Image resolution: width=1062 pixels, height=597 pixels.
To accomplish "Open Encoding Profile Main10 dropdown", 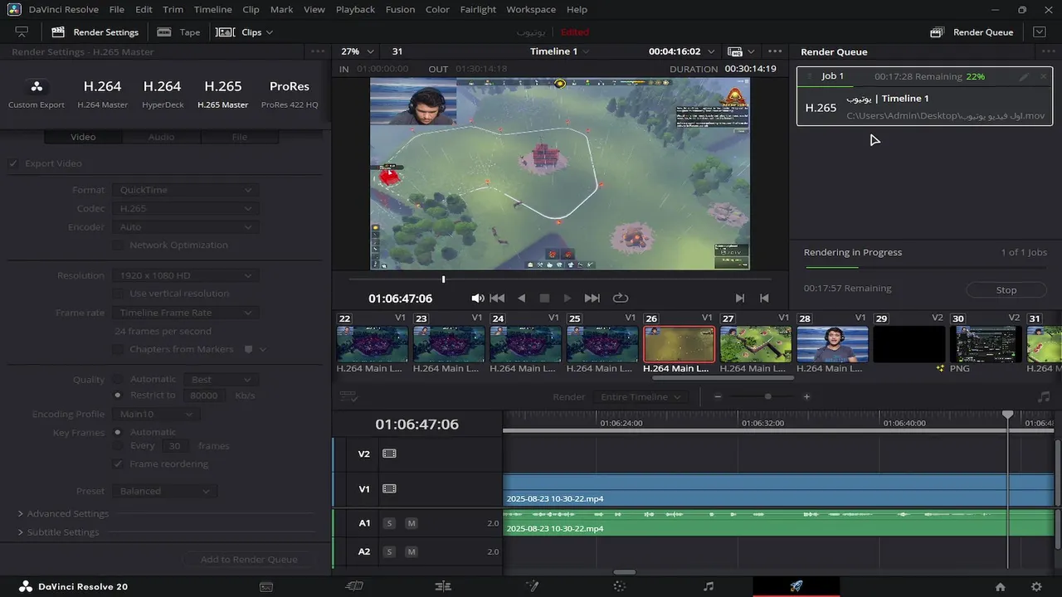I will click(156, 414).
